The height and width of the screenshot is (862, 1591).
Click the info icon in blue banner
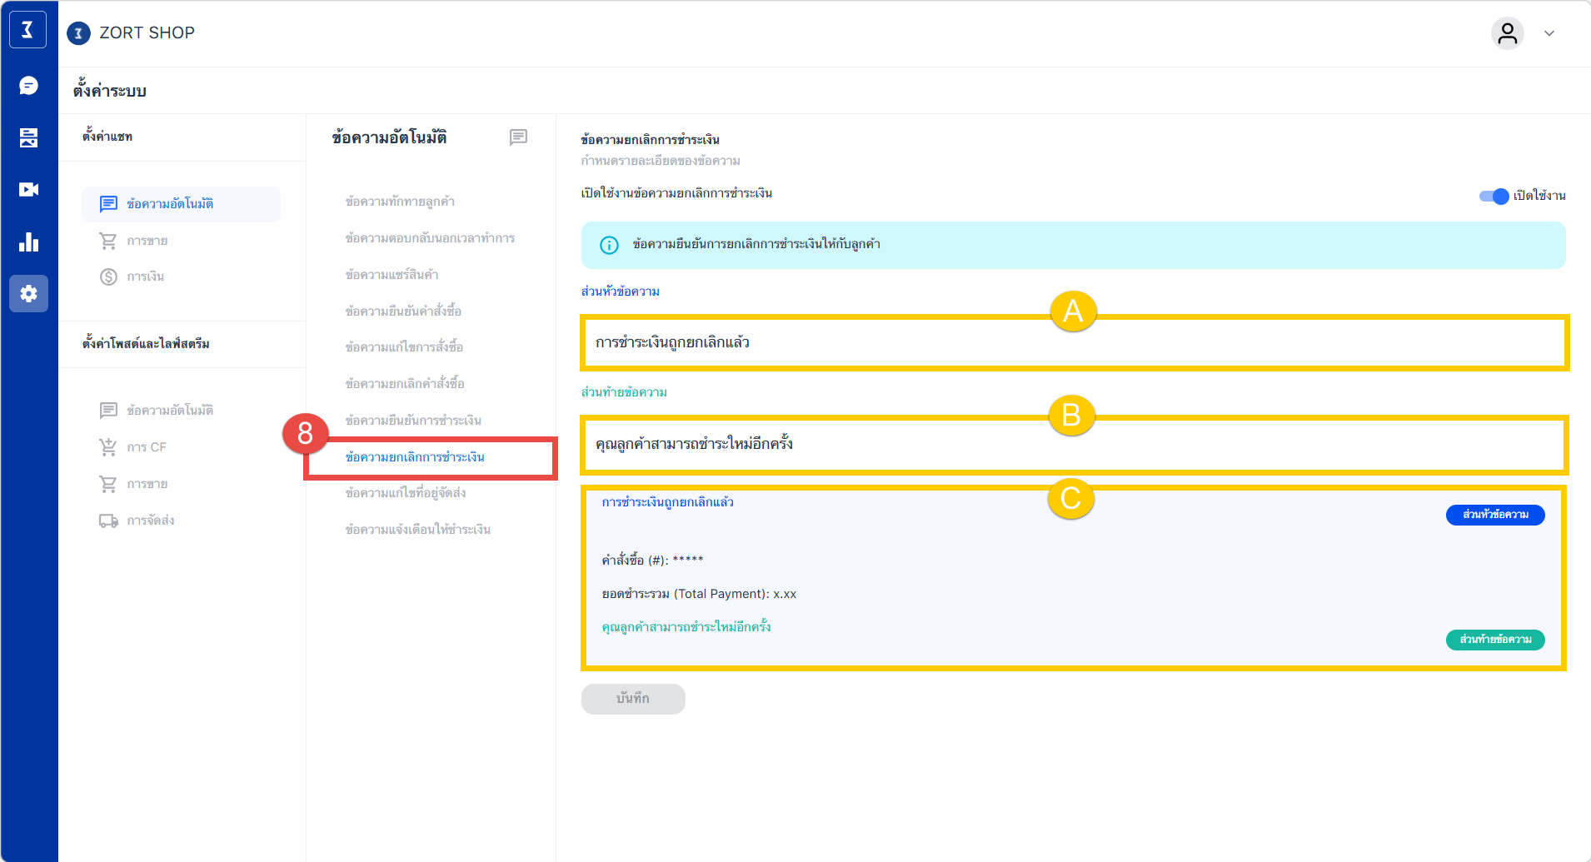click(x=609, y=245)
